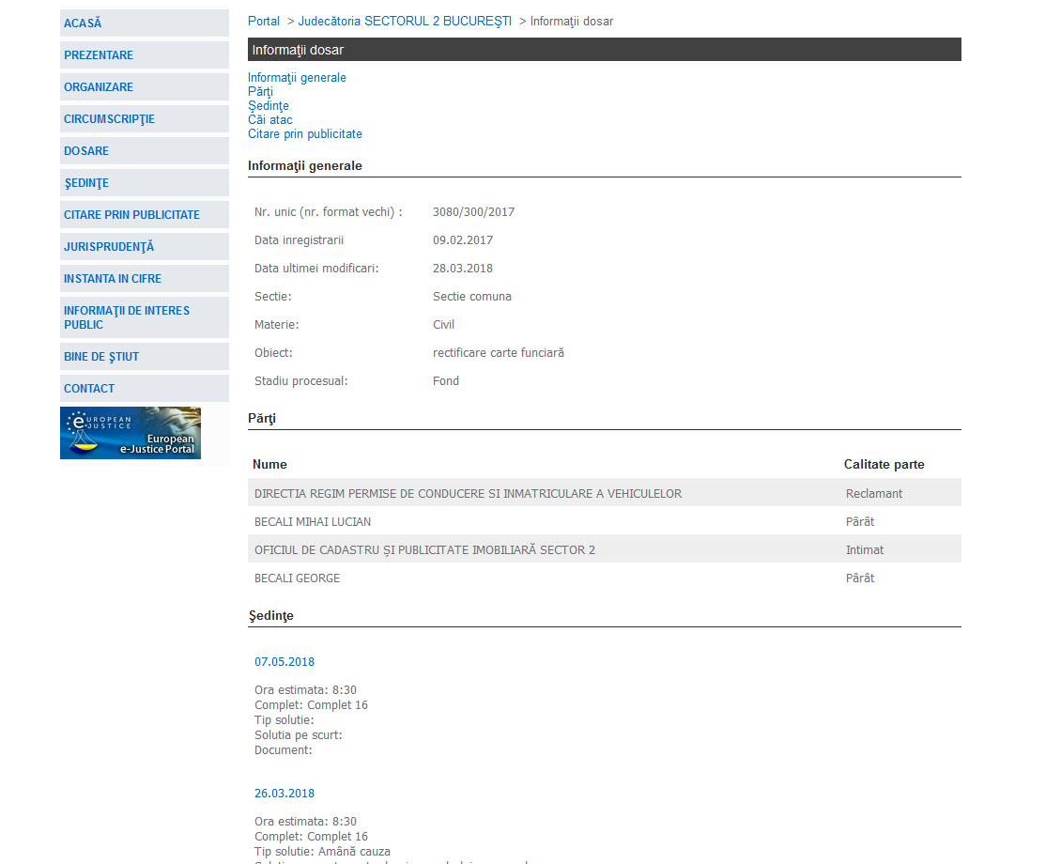The height and width of the screenshot is (864, 1061).
Task: Click the Portal breadcrumb link
Action: [264, 21]
